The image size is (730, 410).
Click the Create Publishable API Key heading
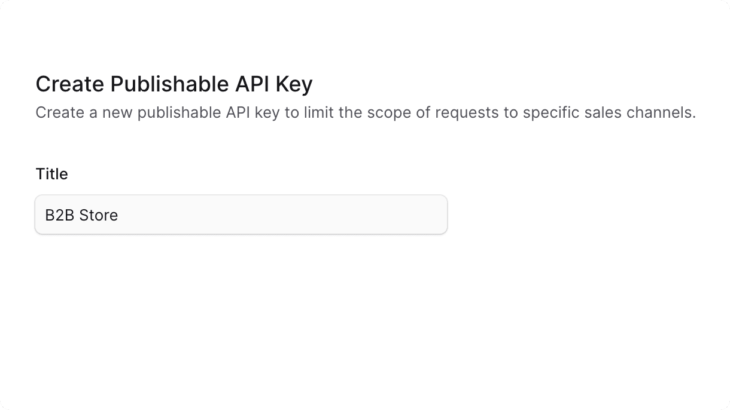174,84
